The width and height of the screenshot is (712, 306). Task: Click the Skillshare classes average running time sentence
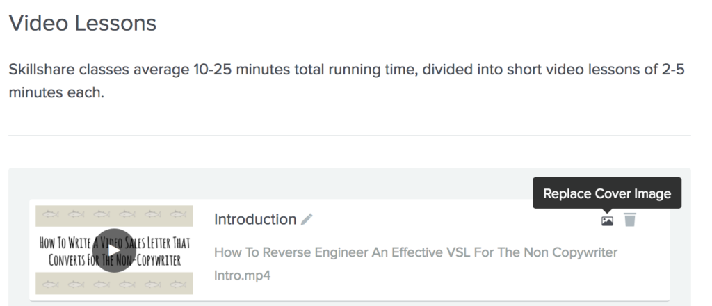click(x=348, y=71)
